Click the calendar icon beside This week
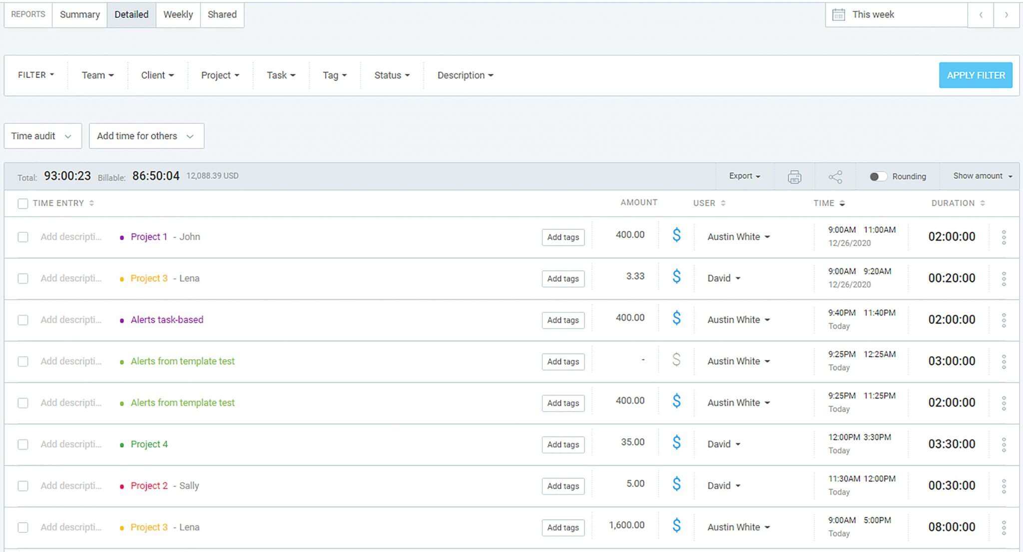Image resolution: width=1023 pixels, height=552 pixels. [x=840, y=14]
